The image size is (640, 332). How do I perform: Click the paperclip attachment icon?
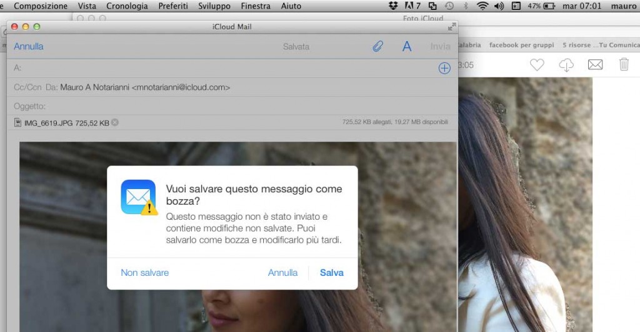(377, 46)
